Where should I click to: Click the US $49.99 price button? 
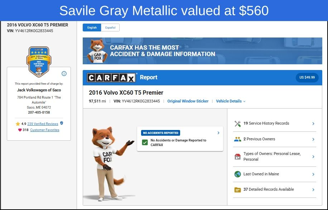click(307, 77)
